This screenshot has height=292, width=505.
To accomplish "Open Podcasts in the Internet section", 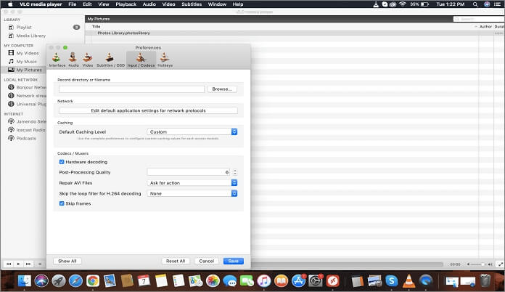I will pos(26,138).
